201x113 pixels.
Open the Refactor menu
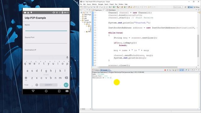[94, 4]
